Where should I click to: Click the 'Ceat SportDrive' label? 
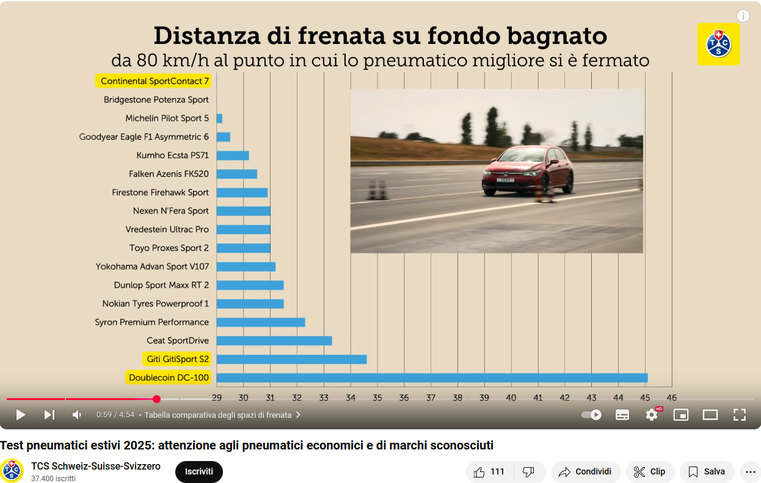178,340
